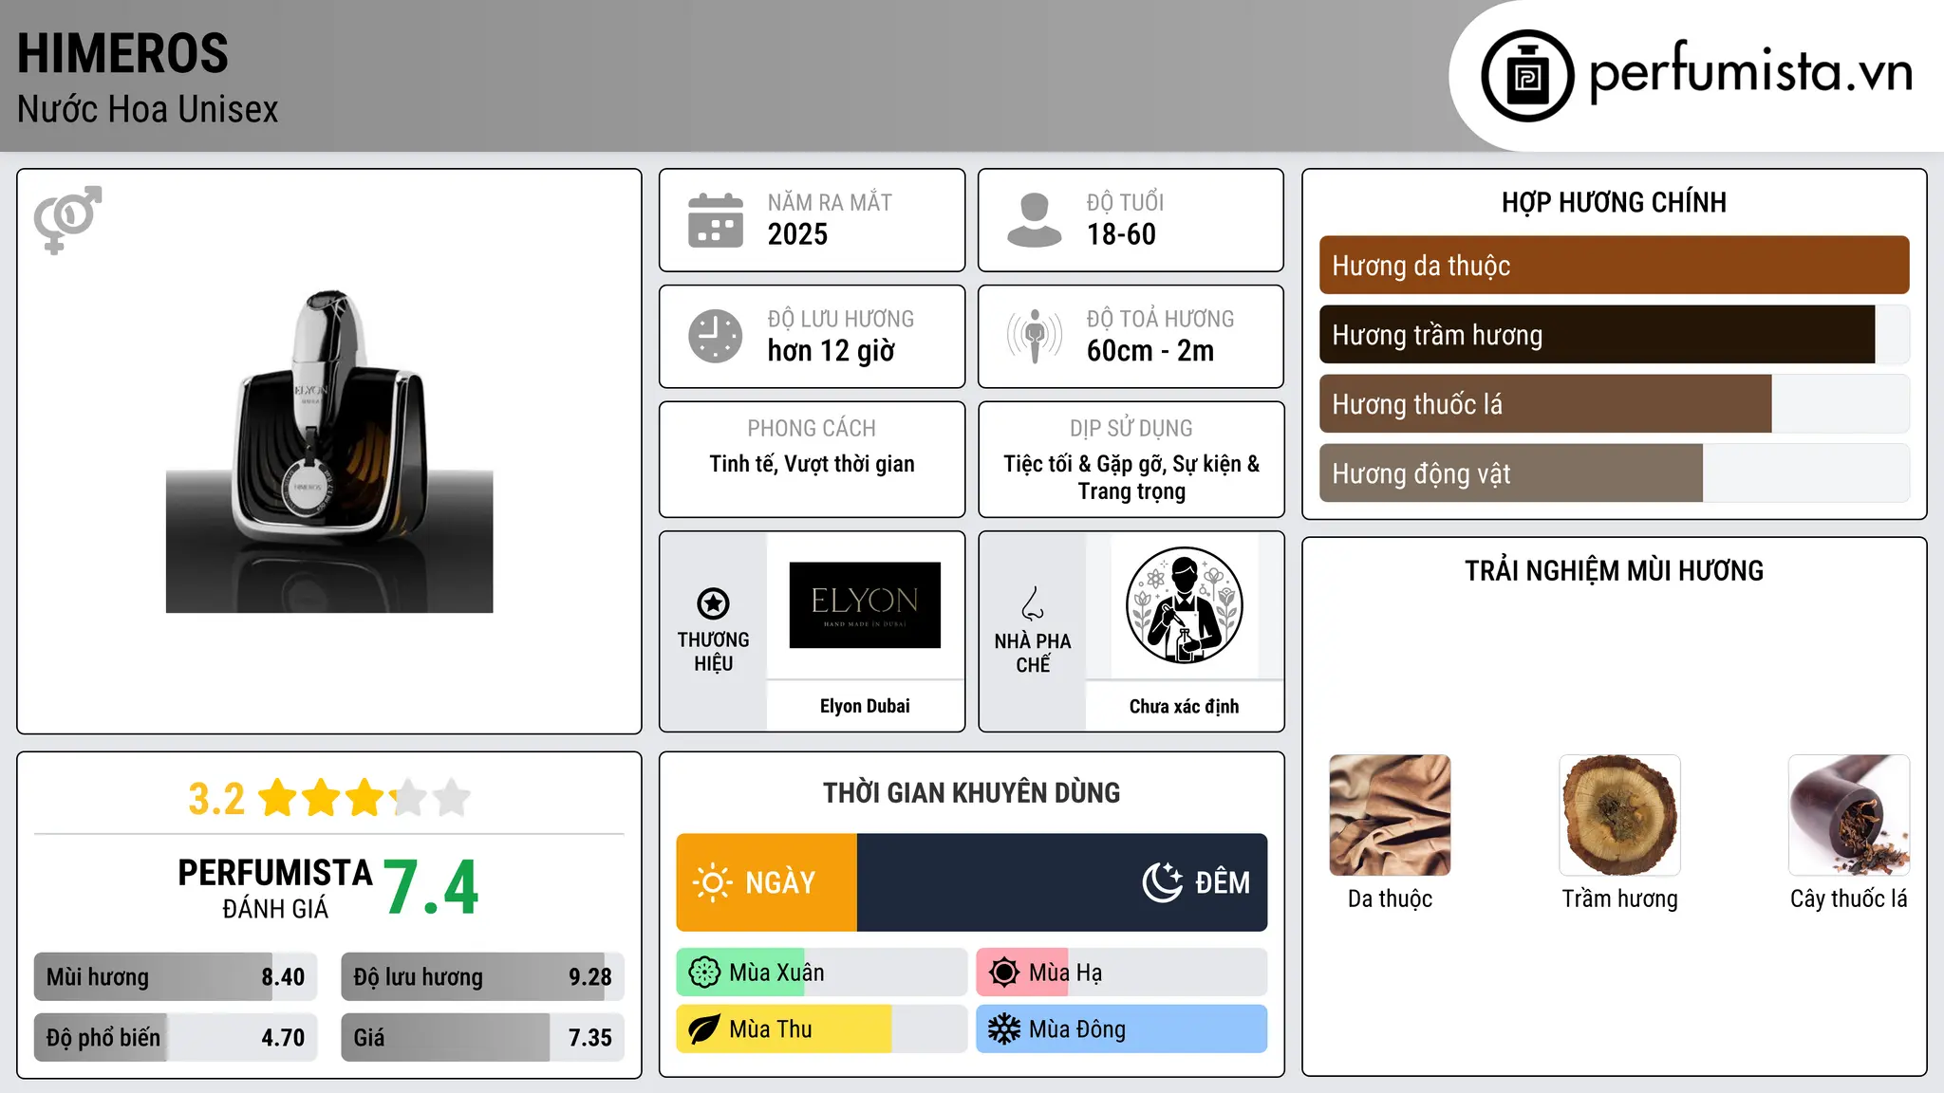Open the Elyon brand logo image
The width and height of the screenshot is (1944, 1093).
click(x=865, y=605)
